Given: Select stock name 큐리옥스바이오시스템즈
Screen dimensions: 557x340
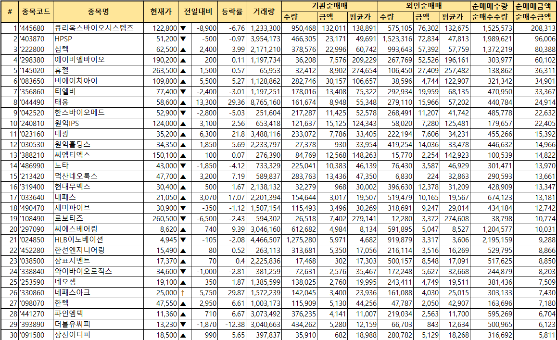Looking at the screenshot, I should tap(94, 28).
